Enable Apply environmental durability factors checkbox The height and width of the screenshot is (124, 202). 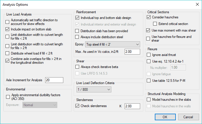pyautogui.click(x=7, y=97)
